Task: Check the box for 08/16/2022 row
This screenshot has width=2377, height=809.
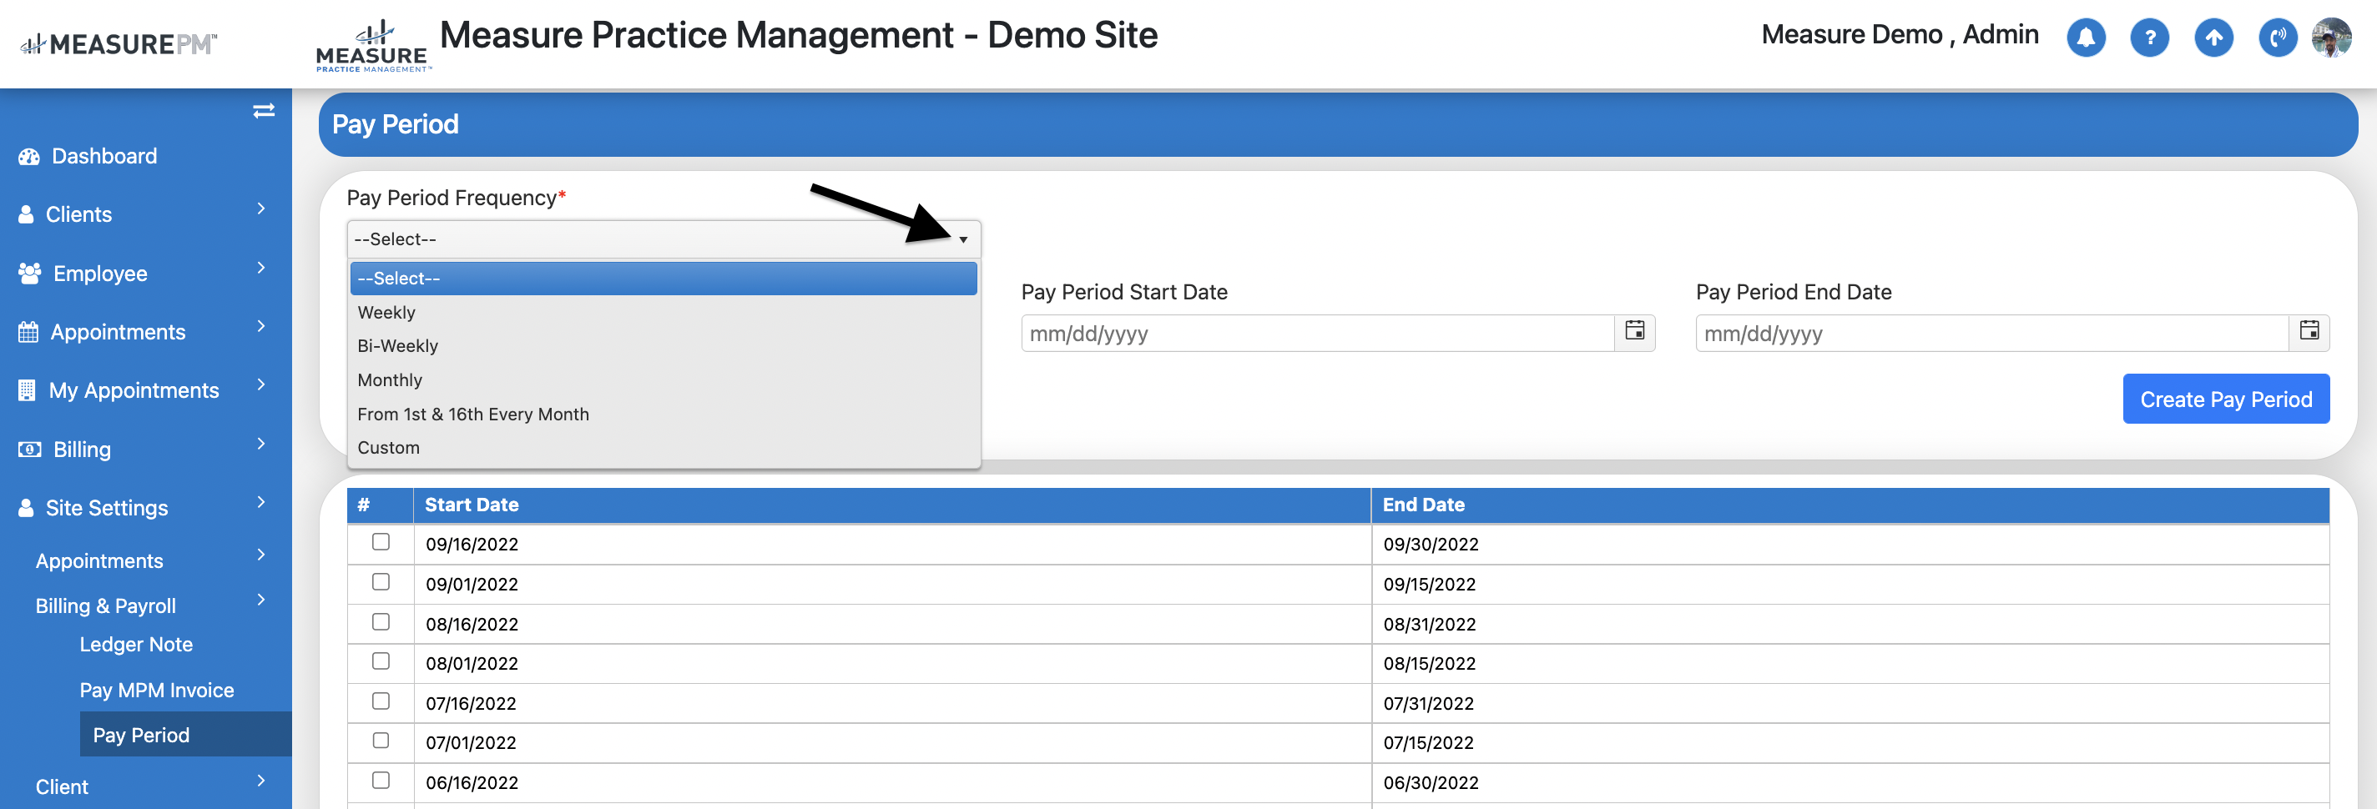Action: (381, 621)
